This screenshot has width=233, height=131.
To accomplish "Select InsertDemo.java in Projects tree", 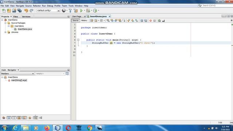I will click(25, 29).
